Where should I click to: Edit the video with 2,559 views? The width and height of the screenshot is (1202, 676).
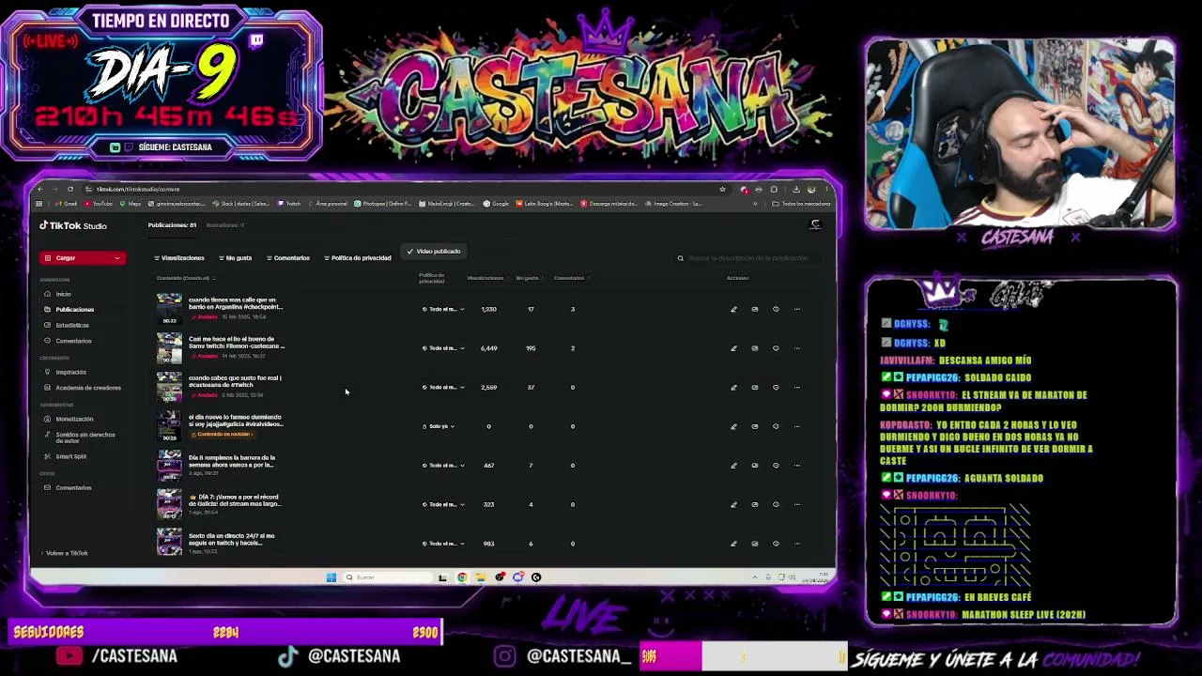coord(733,387)
